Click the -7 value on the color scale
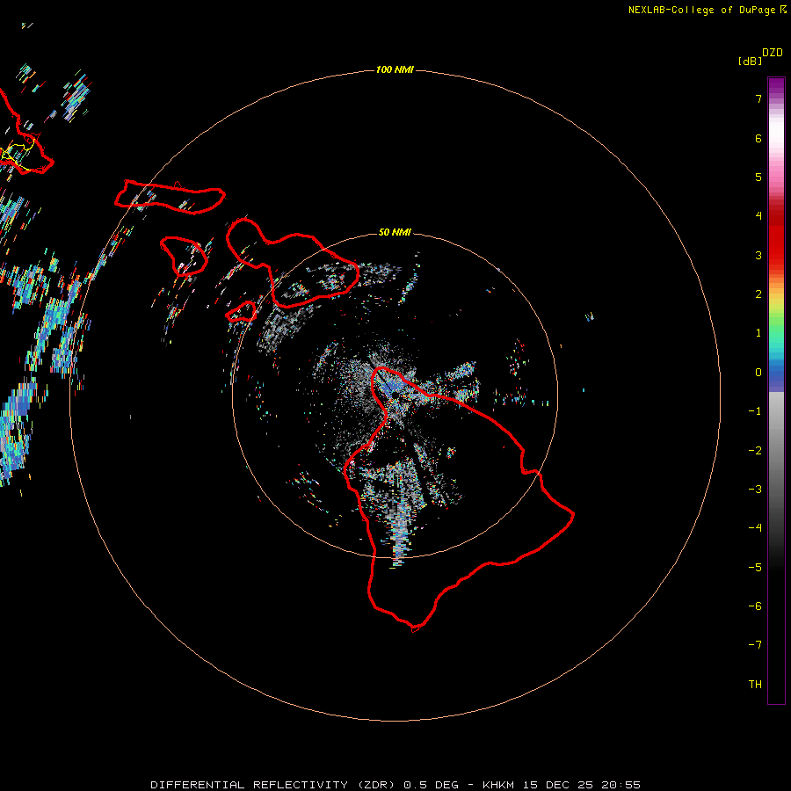791x791 pixels. coord(755,645)
